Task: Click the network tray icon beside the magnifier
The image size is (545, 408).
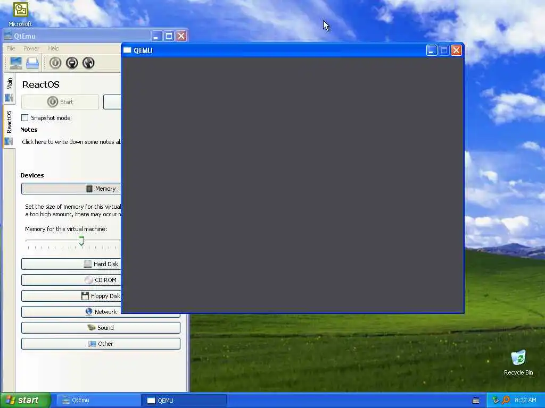Action: pyautogui.click(x=496, y=401)
